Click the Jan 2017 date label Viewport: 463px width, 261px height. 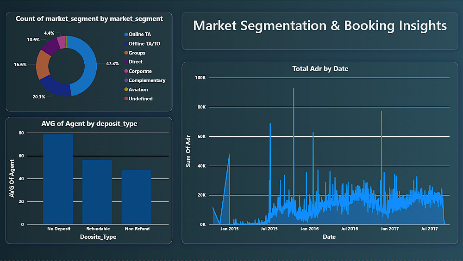tap(389, 229)
